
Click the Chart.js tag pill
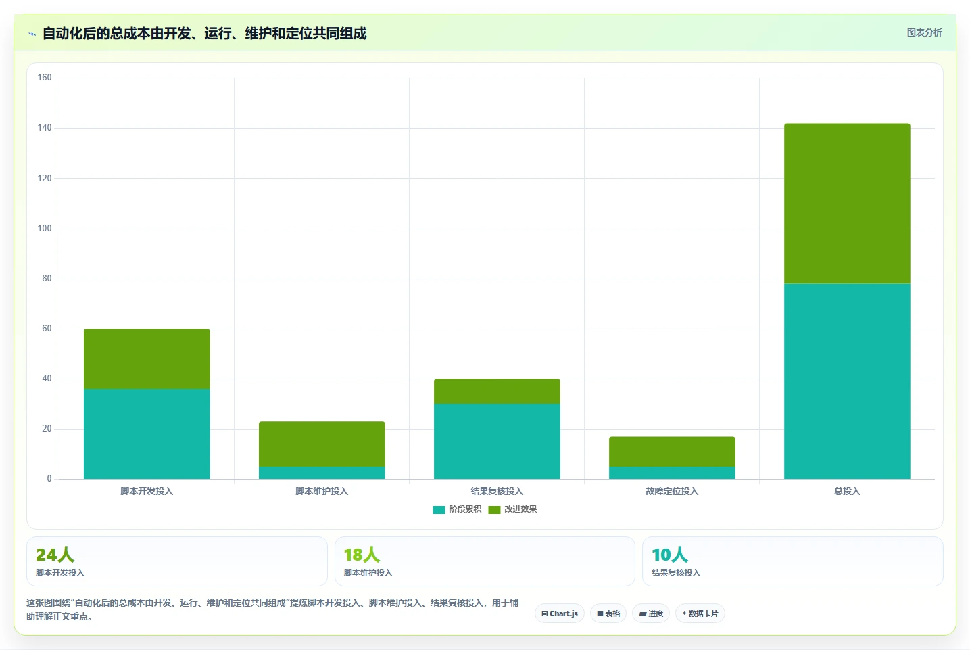tap(560, 613)
